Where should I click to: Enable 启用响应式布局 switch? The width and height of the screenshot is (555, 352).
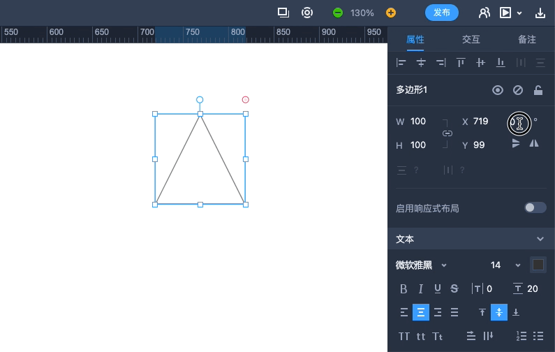tap(535, 207)
